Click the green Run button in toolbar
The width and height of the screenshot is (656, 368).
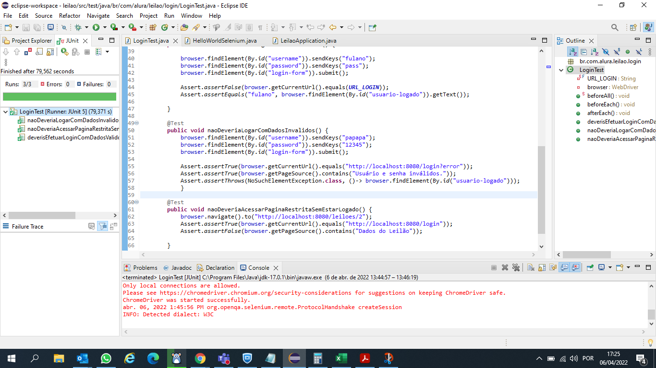click(96, 28)
